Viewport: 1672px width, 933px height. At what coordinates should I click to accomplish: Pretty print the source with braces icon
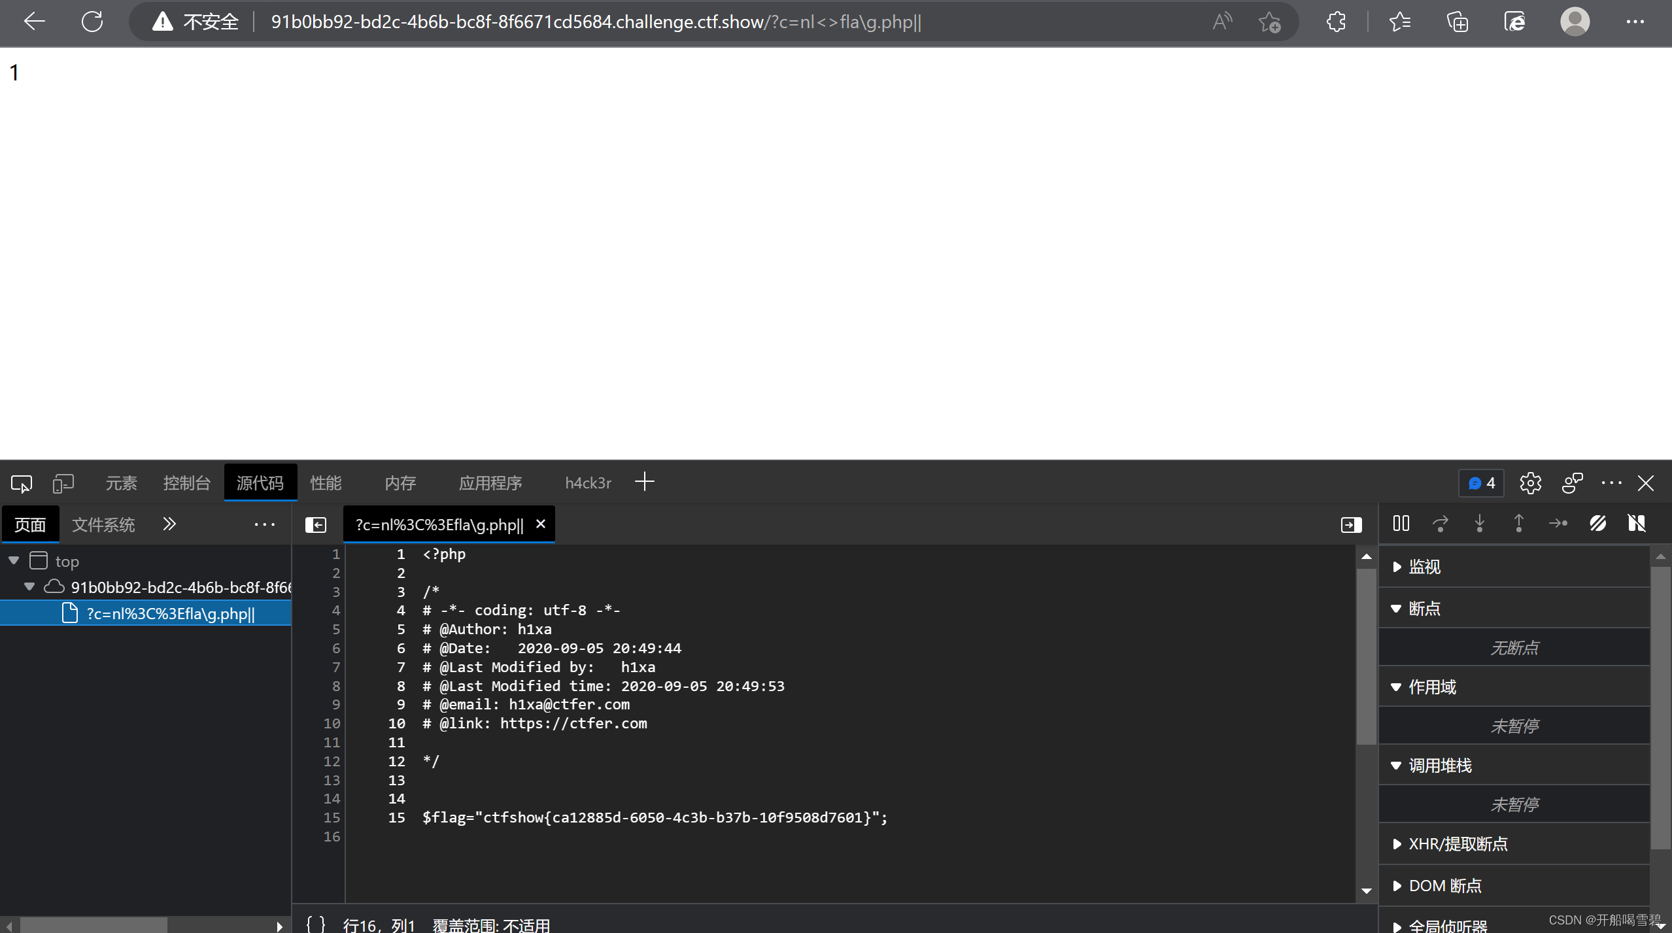coord(315,924)
